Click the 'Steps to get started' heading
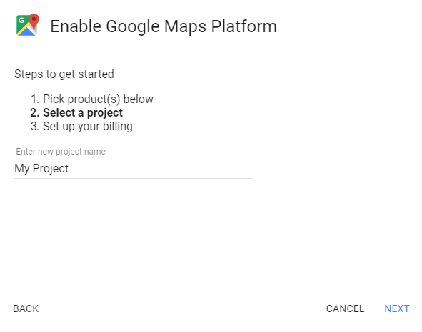 pyautogui.click(x=64, y=74)
